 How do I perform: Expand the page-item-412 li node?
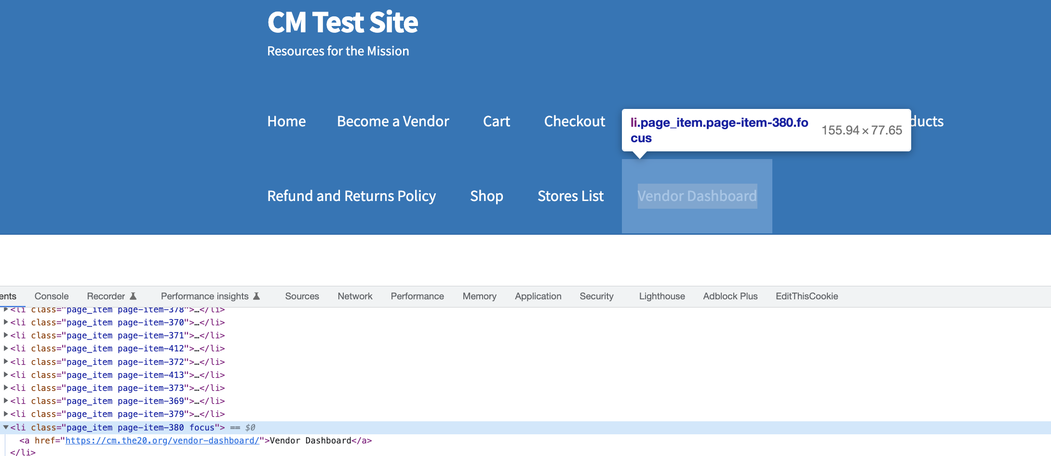[6, 348]
